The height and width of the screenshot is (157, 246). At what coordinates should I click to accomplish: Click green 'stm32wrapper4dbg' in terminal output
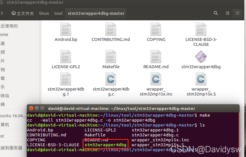coord(106,145)
